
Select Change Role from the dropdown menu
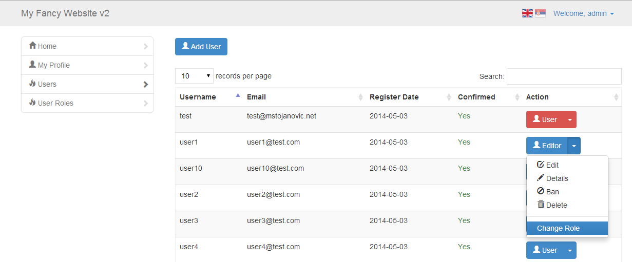(x=558, y=228)
